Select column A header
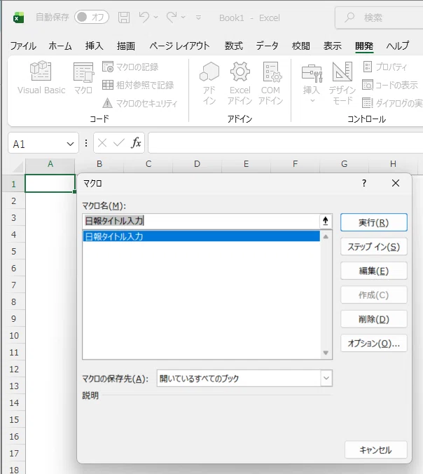Viewport: 423px width, 474px height. 50,164
